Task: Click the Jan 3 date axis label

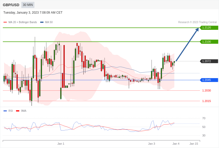Action: coord(151,144)
